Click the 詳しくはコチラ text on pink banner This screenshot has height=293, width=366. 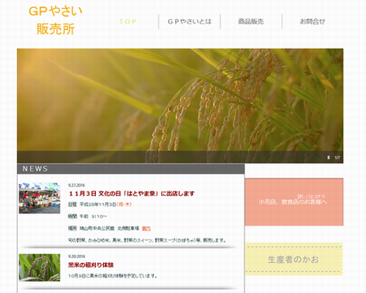[x=312, y=196]
